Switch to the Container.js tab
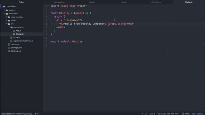The height and width of the screenshot is (115, 205). 156,2
